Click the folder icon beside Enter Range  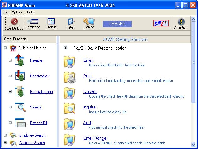(70, 140)
